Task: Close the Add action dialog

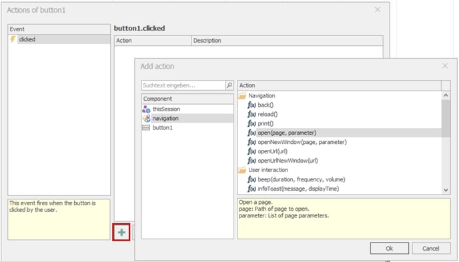Action: 445,66
